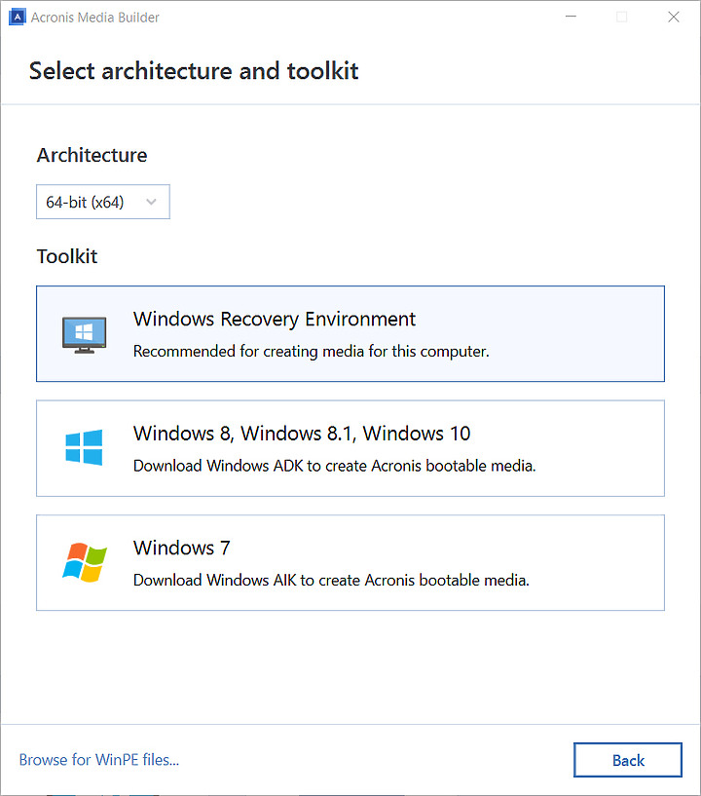Go back using the Back button
This screenshot has height=796, width=701.
click(628, 760)
